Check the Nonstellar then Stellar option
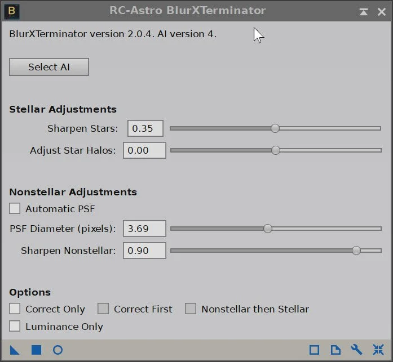 tap(191, 309)
